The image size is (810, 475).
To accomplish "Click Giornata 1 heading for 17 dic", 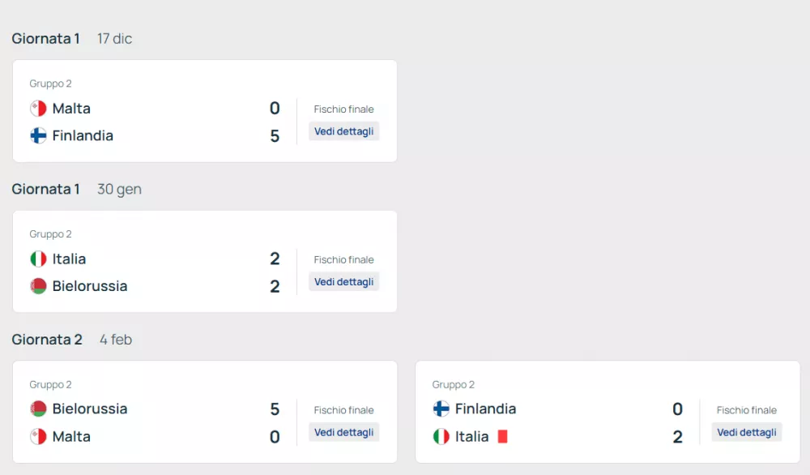I will point(45,38).
